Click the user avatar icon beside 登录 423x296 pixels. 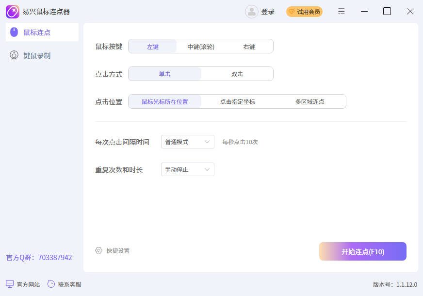coord(251,12)
